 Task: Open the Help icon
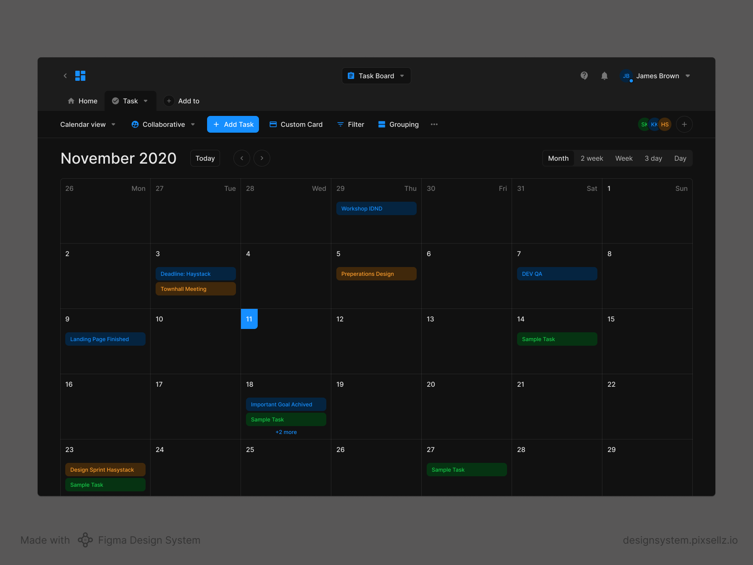pos(584,76)
